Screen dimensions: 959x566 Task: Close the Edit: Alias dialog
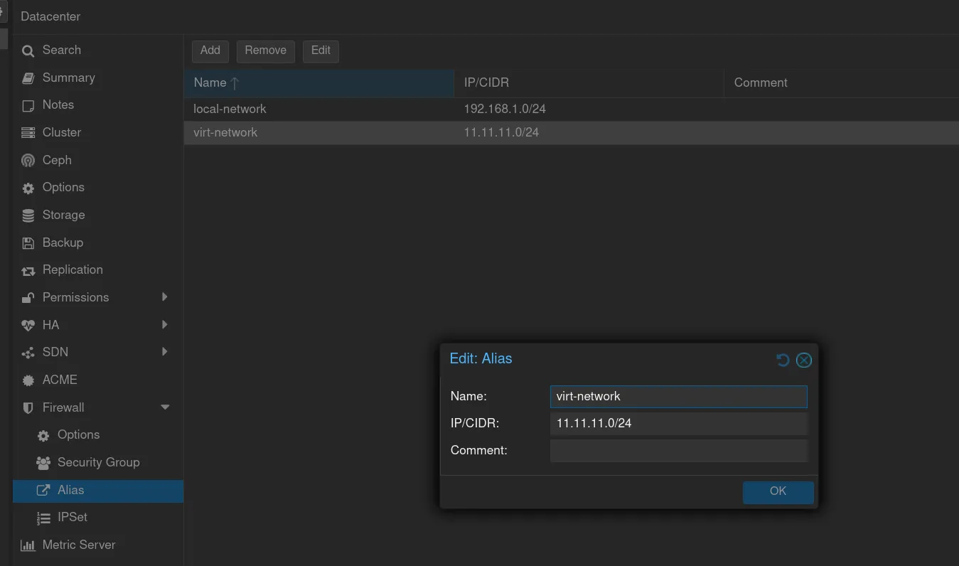[x=803, y=360]
